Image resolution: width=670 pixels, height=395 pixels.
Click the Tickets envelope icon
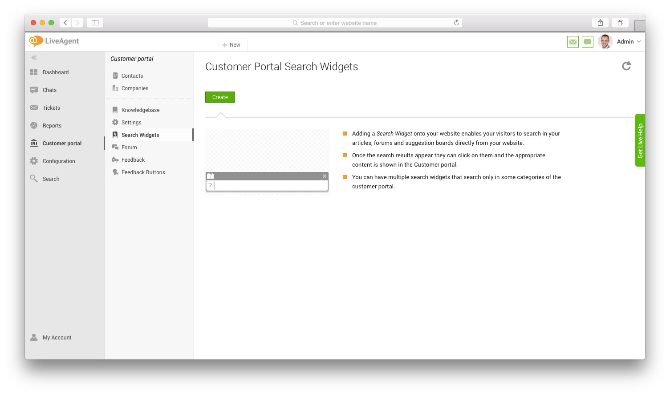pyautogui.click(x=34, y=108)
